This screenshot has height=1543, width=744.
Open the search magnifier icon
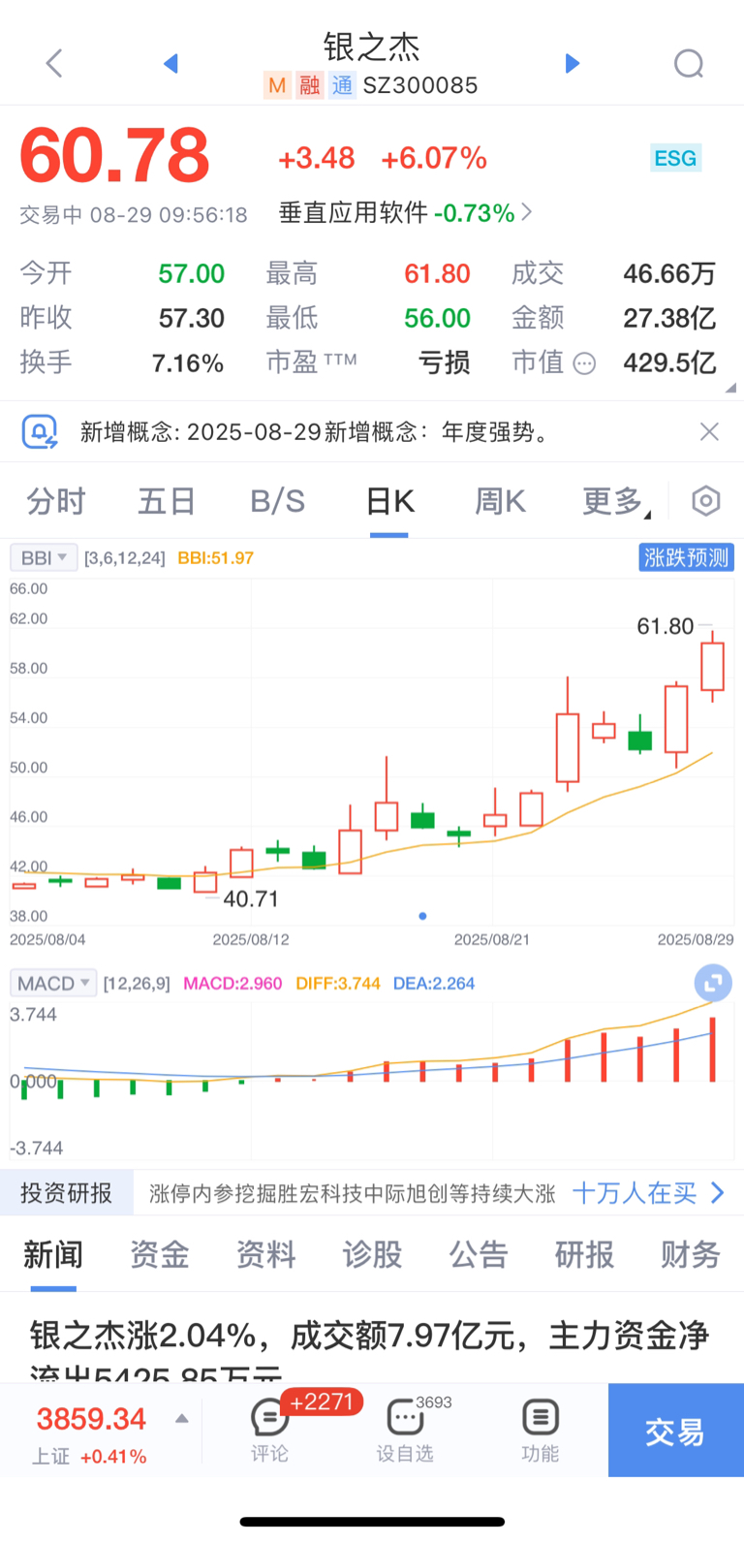click(x=689, y=64)
